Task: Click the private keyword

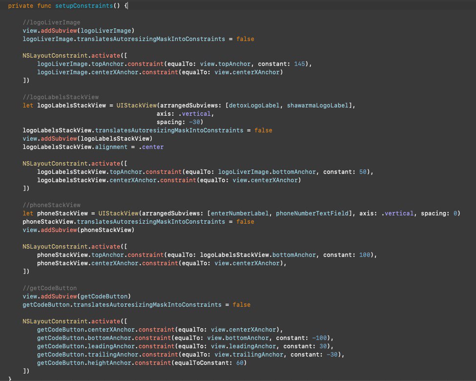Action: [x=21, y=5]
